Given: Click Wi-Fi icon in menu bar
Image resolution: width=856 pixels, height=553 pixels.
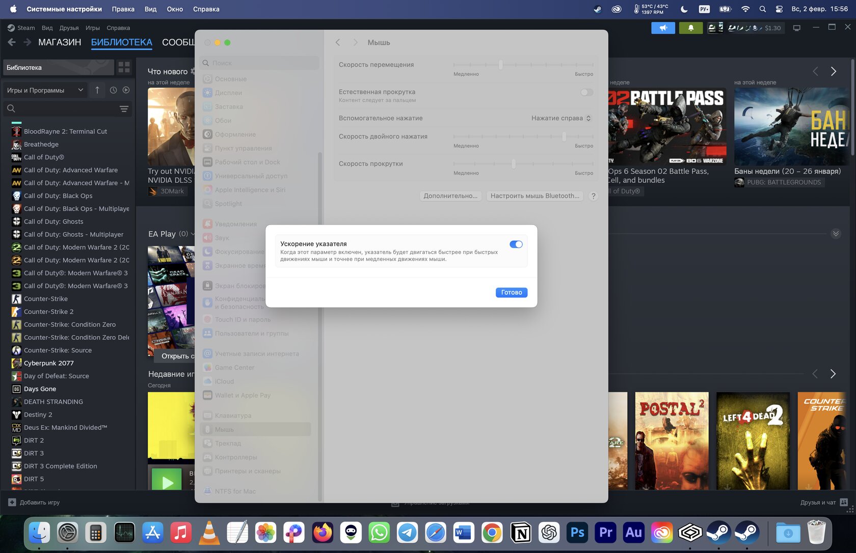Looking at the screenshot, I should click(x=745, y=9).
